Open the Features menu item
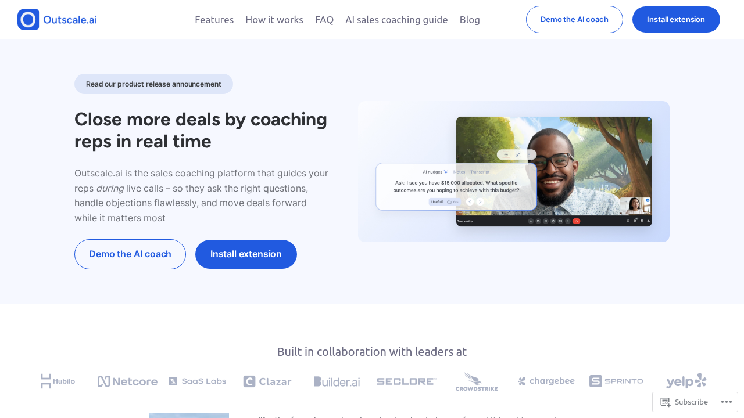Screen dimensions: 744x418 pos(214,20)
